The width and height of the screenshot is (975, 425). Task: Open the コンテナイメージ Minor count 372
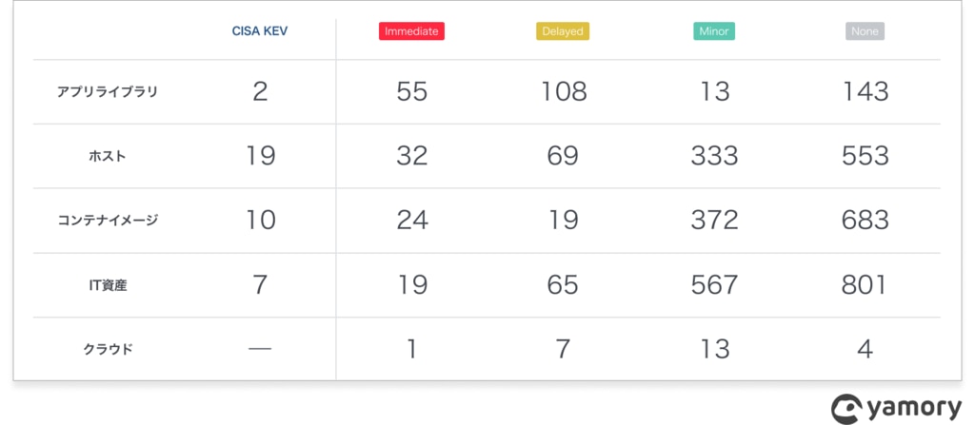(x=714, y=221)
